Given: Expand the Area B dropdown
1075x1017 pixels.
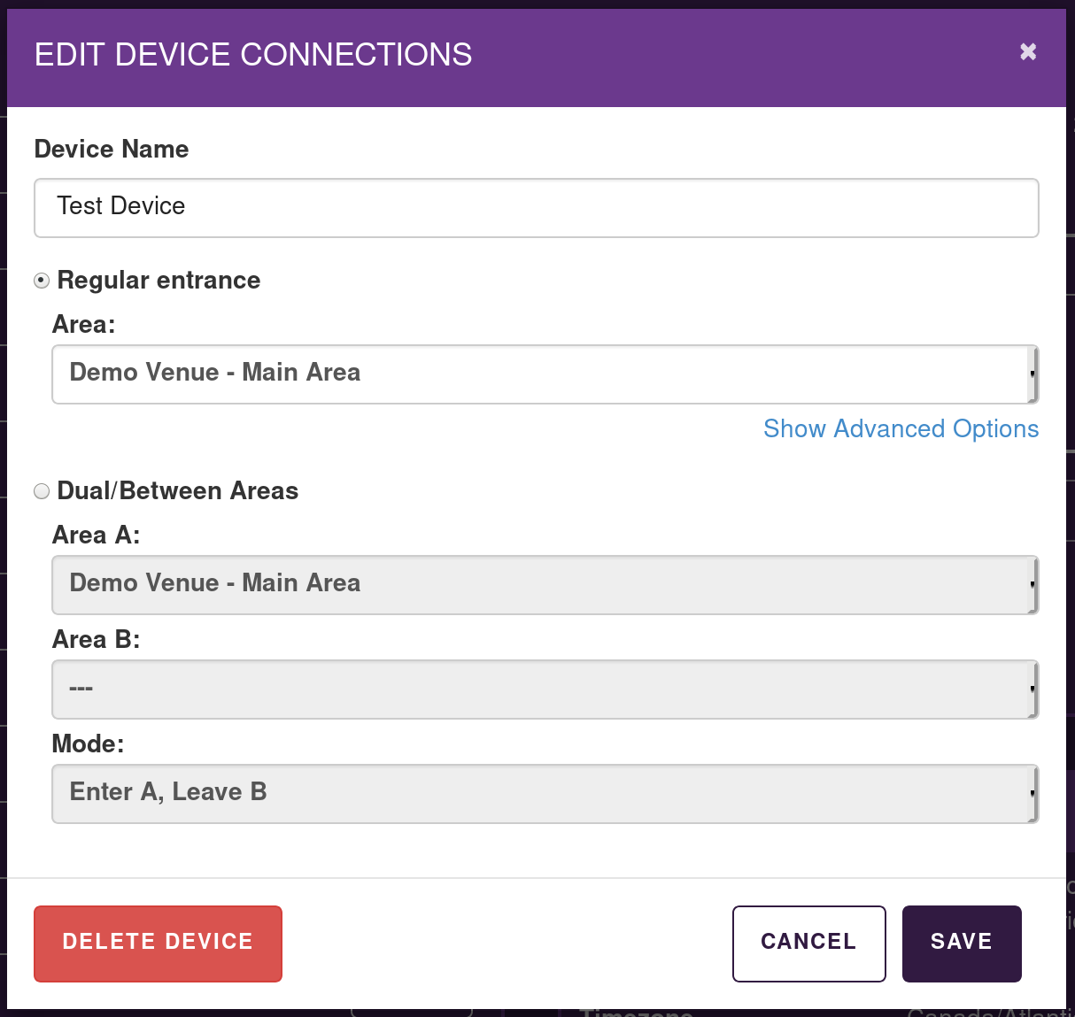Looking at the screenshot, I should point(544,690).
